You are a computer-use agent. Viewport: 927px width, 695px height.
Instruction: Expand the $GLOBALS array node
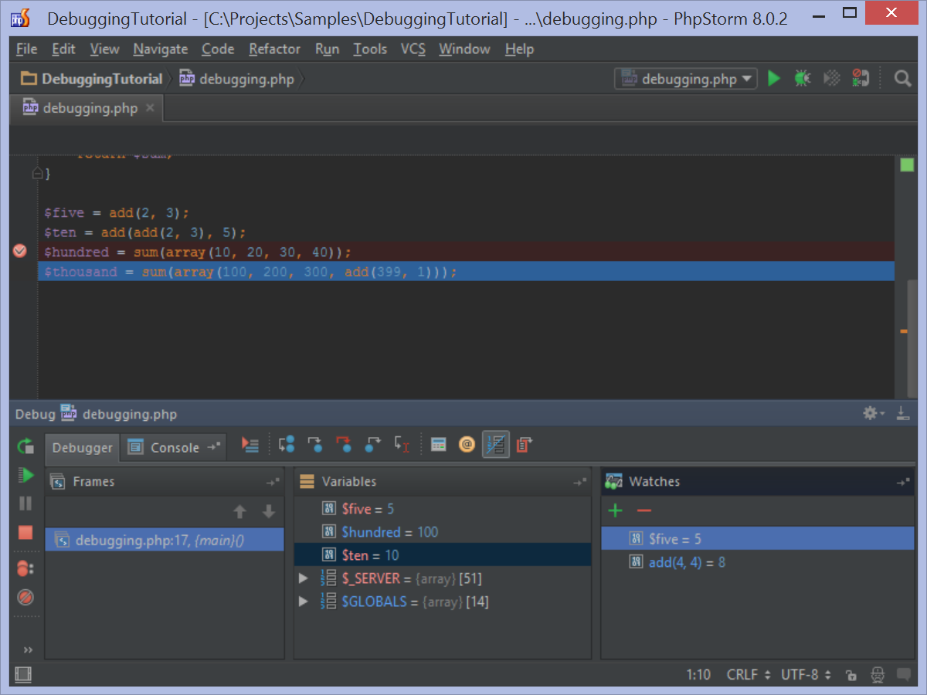[x=304, y=602]
